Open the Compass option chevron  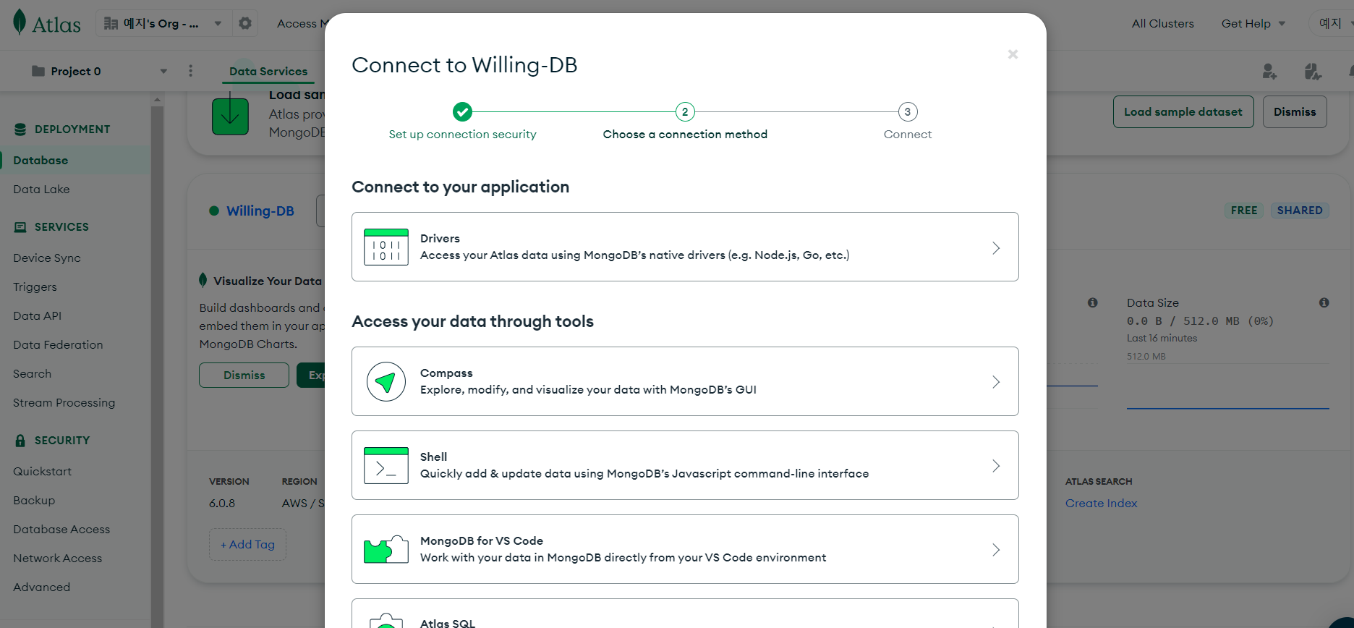[996, 382]
